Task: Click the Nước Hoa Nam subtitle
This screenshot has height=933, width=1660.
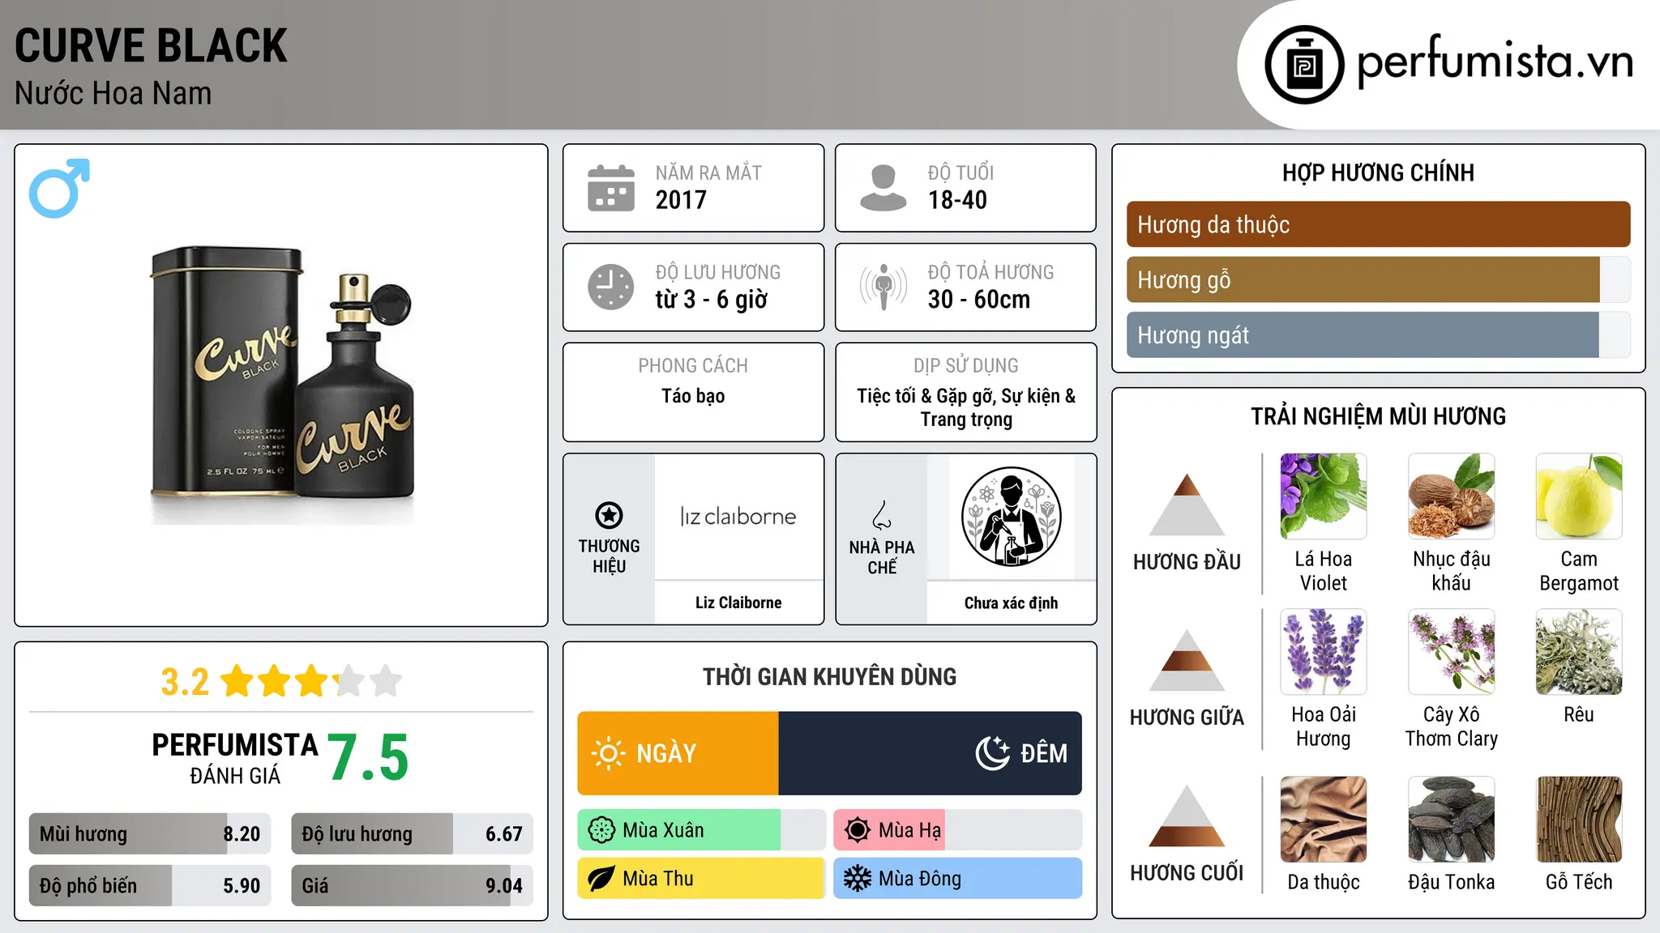Action: click(113, 93)
